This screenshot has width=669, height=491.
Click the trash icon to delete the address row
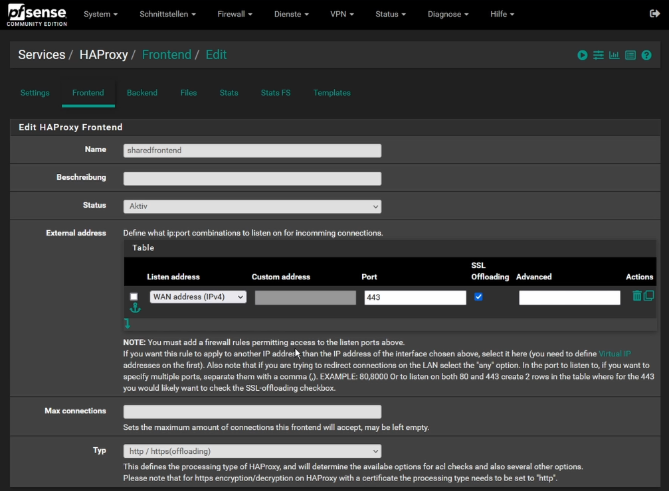coord(636,296)
